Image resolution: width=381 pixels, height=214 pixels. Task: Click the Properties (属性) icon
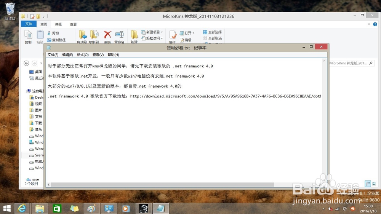[x=173, y=35]
